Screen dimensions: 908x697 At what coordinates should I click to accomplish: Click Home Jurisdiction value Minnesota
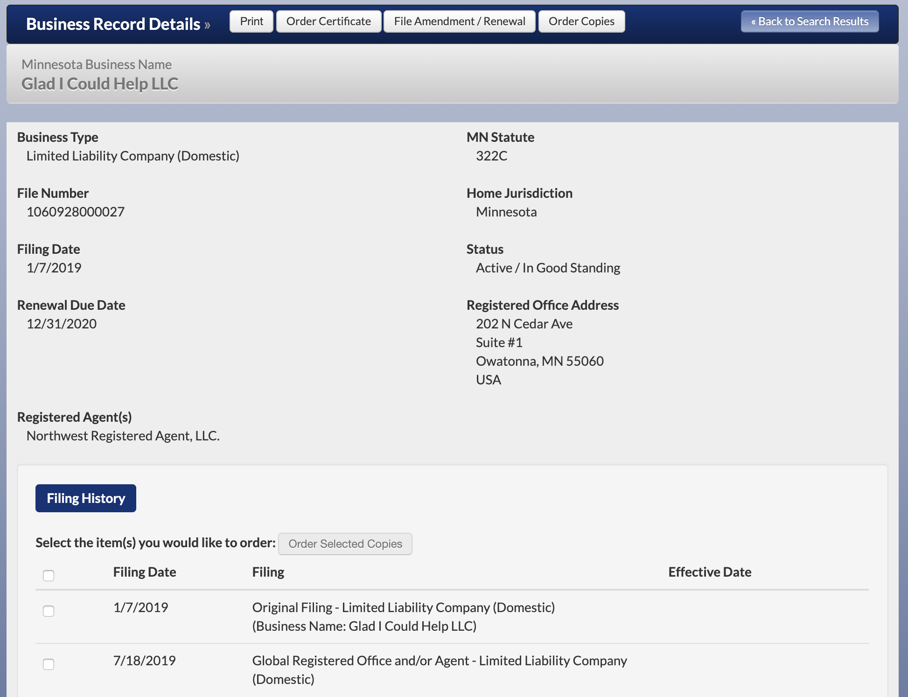(x=506, y=212)
